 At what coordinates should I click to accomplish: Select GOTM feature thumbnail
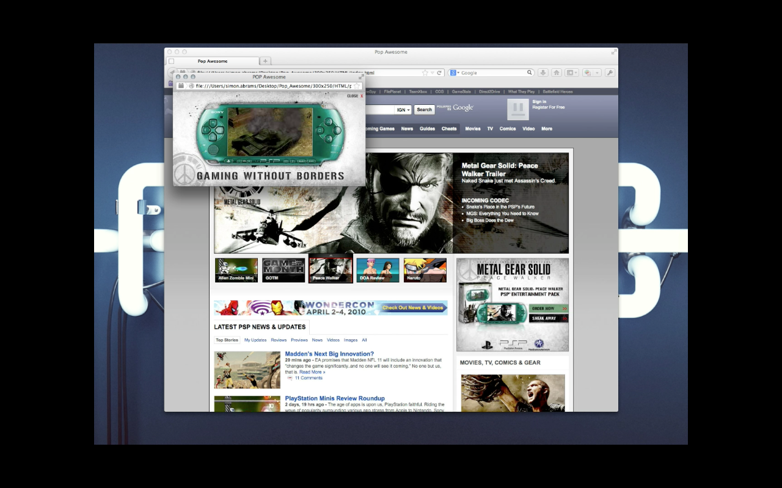pos(283,270)
